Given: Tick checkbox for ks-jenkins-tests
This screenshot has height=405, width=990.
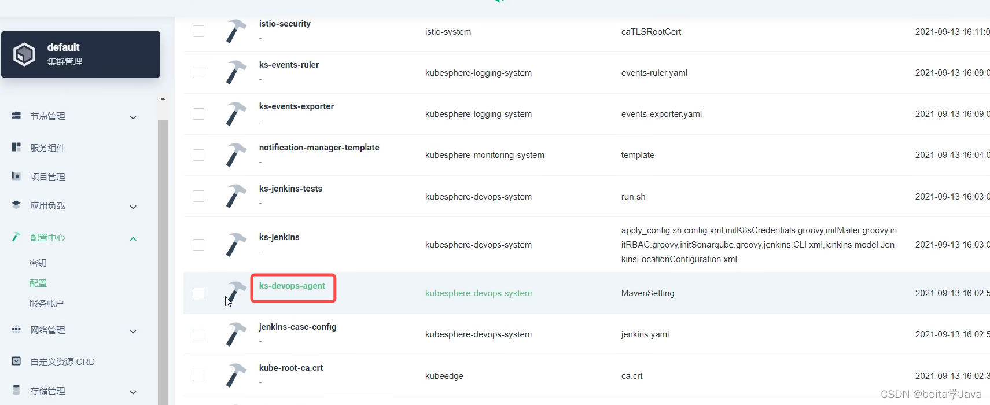Looking at the screenshot, I should 198,196.
